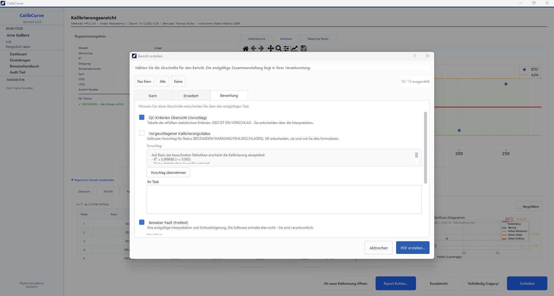This screenshot has height=296, width=554.
Task: Open the plot customization line-chart icon
Action: tap(294, 48)
